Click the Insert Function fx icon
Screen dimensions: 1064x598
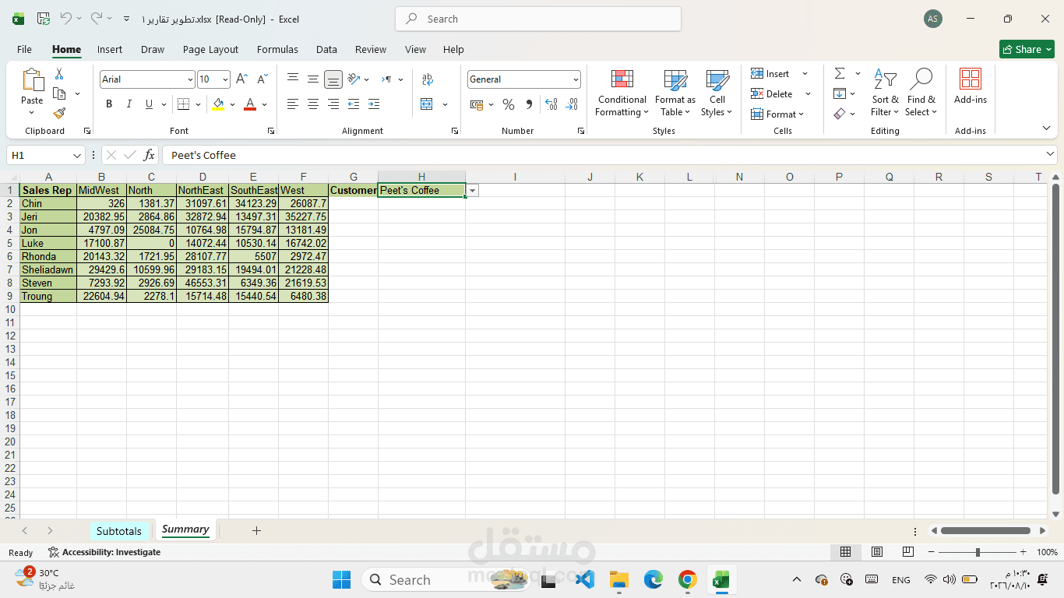[149, 155]
